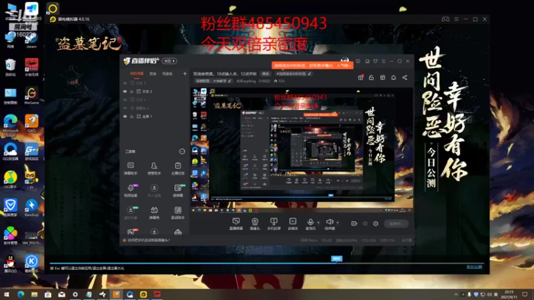Open the layout grid icon beside the bell
534x300 pixels.
coord(382,77)
